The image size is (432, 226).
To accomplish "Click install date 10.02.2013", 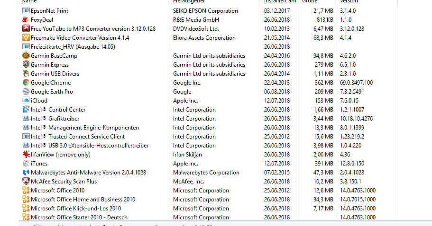I will click(x=277, y=28).
